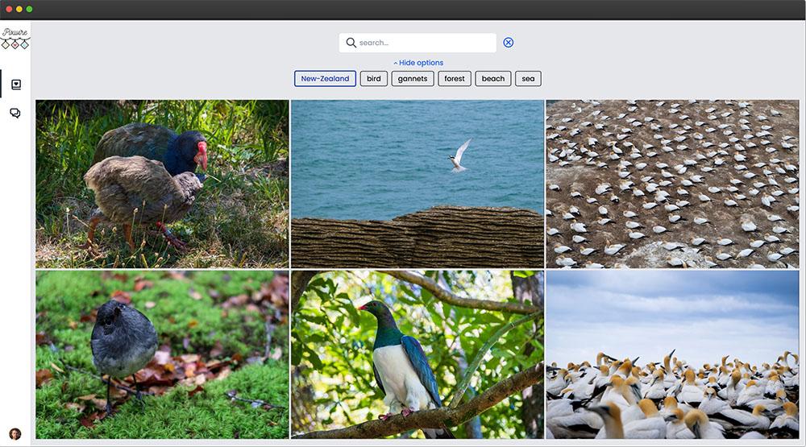
Task: Toggle the New-Zealand tag filter
Action: [325, 79]
